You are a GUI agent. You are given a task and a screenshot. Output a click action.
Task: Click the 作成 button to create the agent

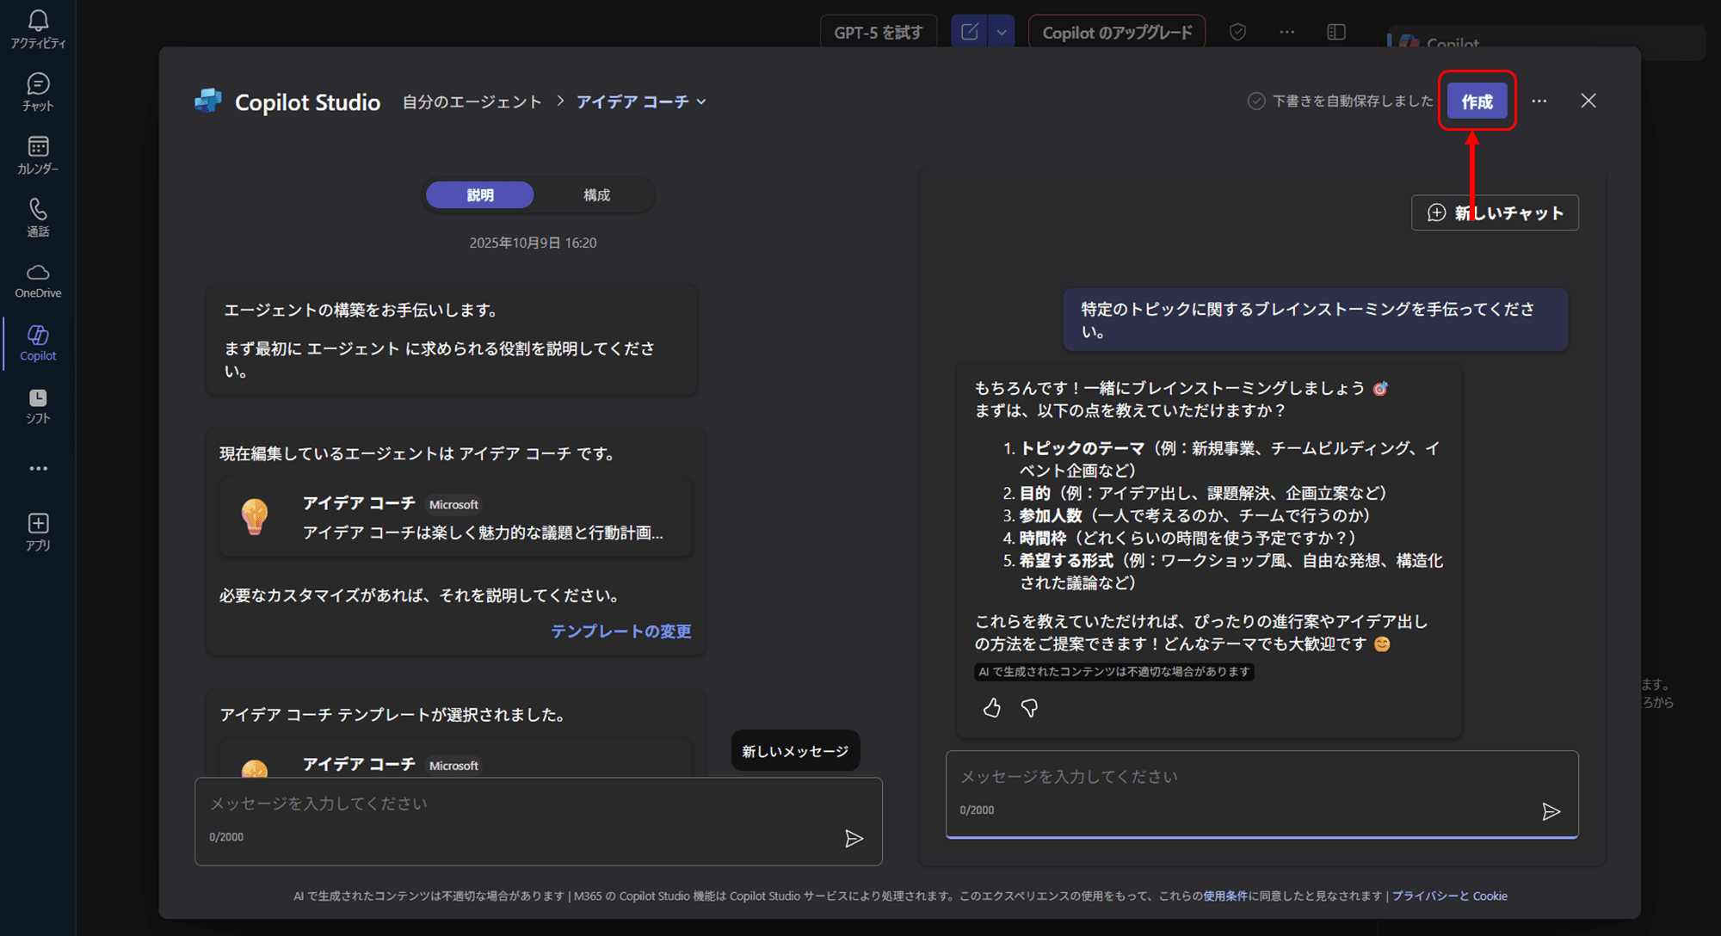[1477, 101]
